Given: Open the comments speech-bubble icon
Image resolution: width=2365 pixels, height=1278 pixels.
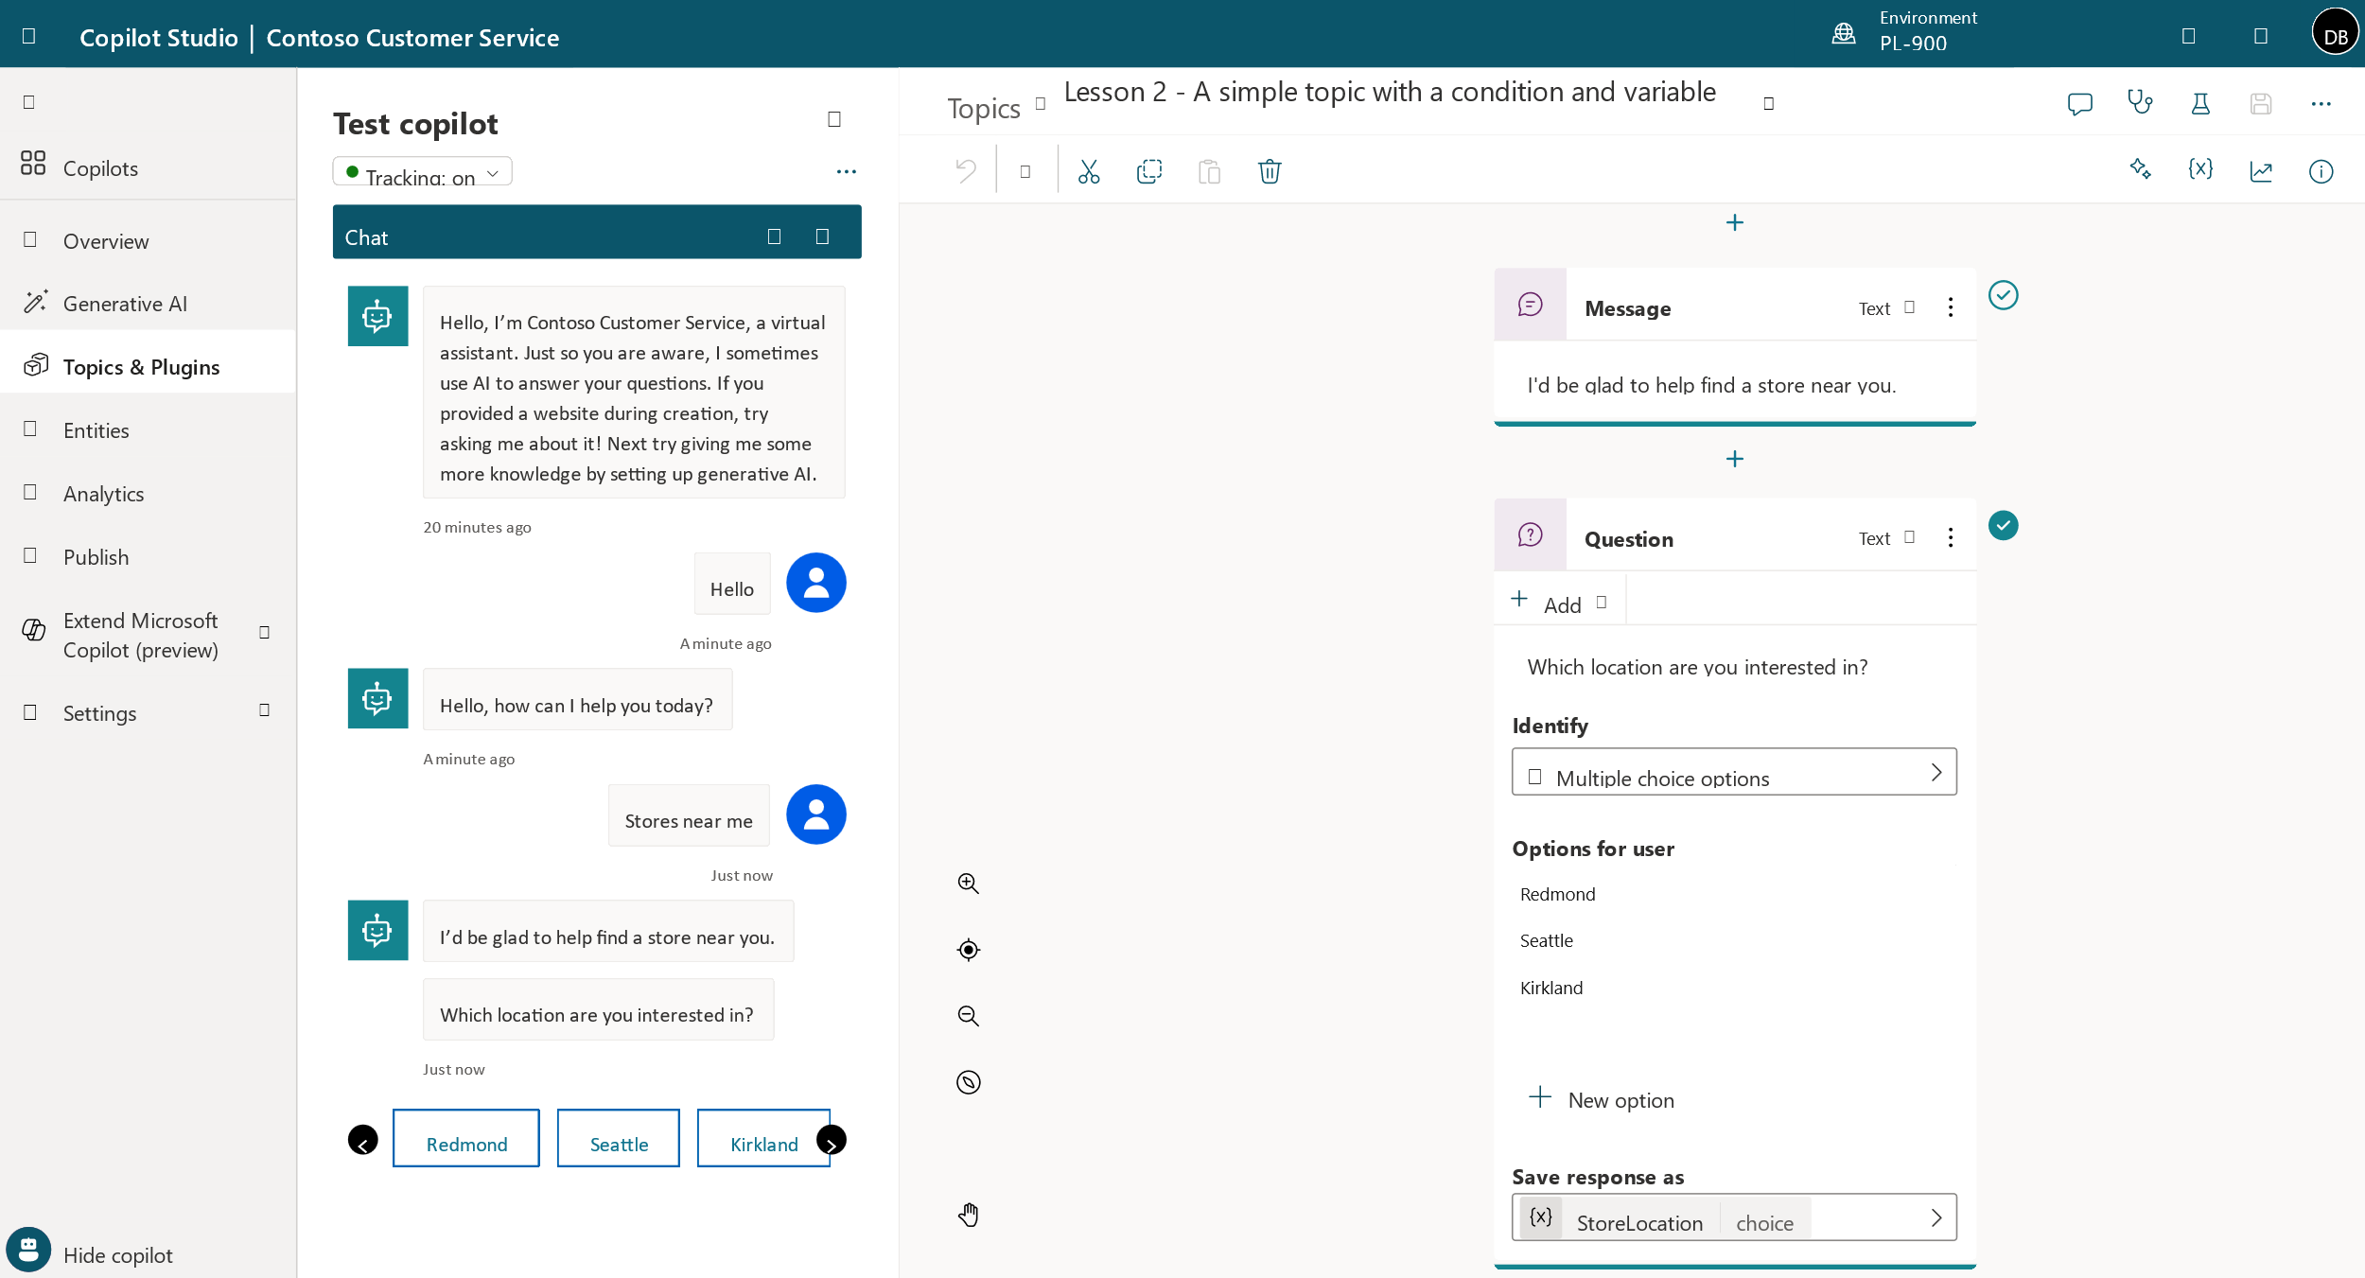Looking at the screenshot, I should pyautogui.click(x=2079, y=103).
